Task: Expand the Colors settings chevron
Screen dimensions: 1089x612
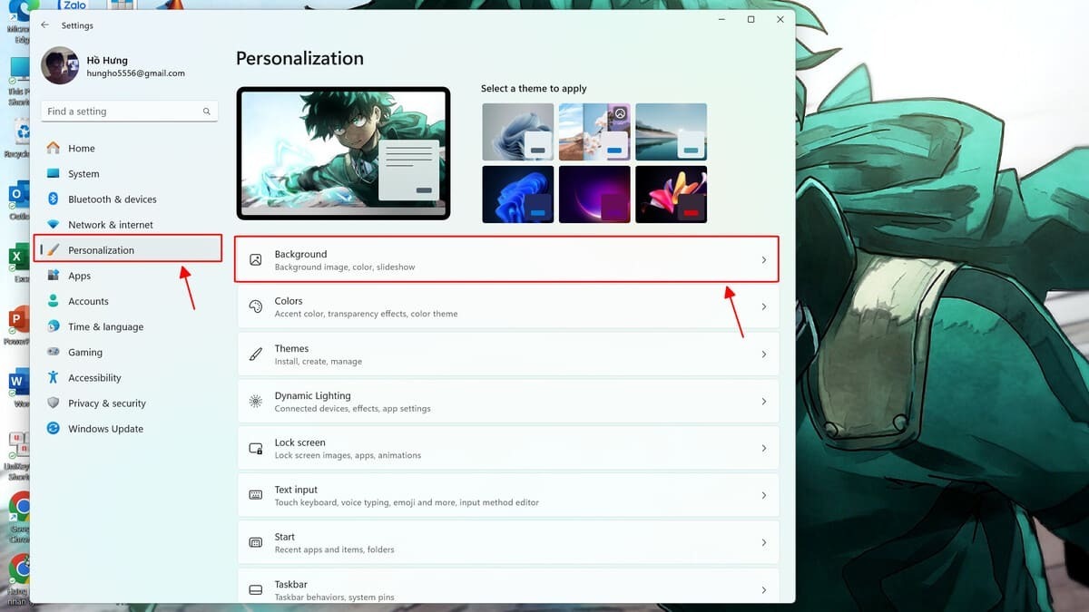Action: 763,307
